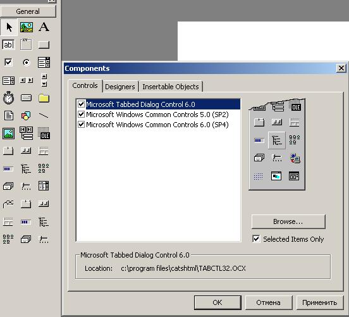
Task: Select the Line control icon
Action: tap(44, 115)
